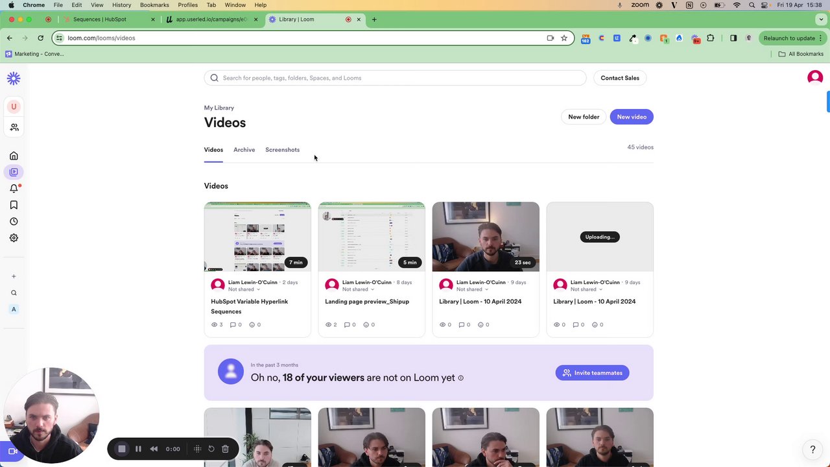This screenshot has height=467, width=830.
Task: Click the Wi-Fi icon in menu bar
Action: pos(737,5)
